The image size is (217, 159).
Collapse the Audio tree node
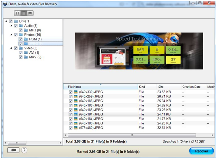pos(11,26)
